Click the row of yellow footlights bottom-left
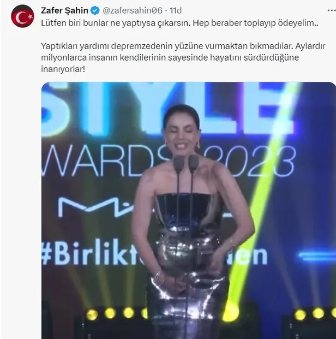 (x=118, y=313)
